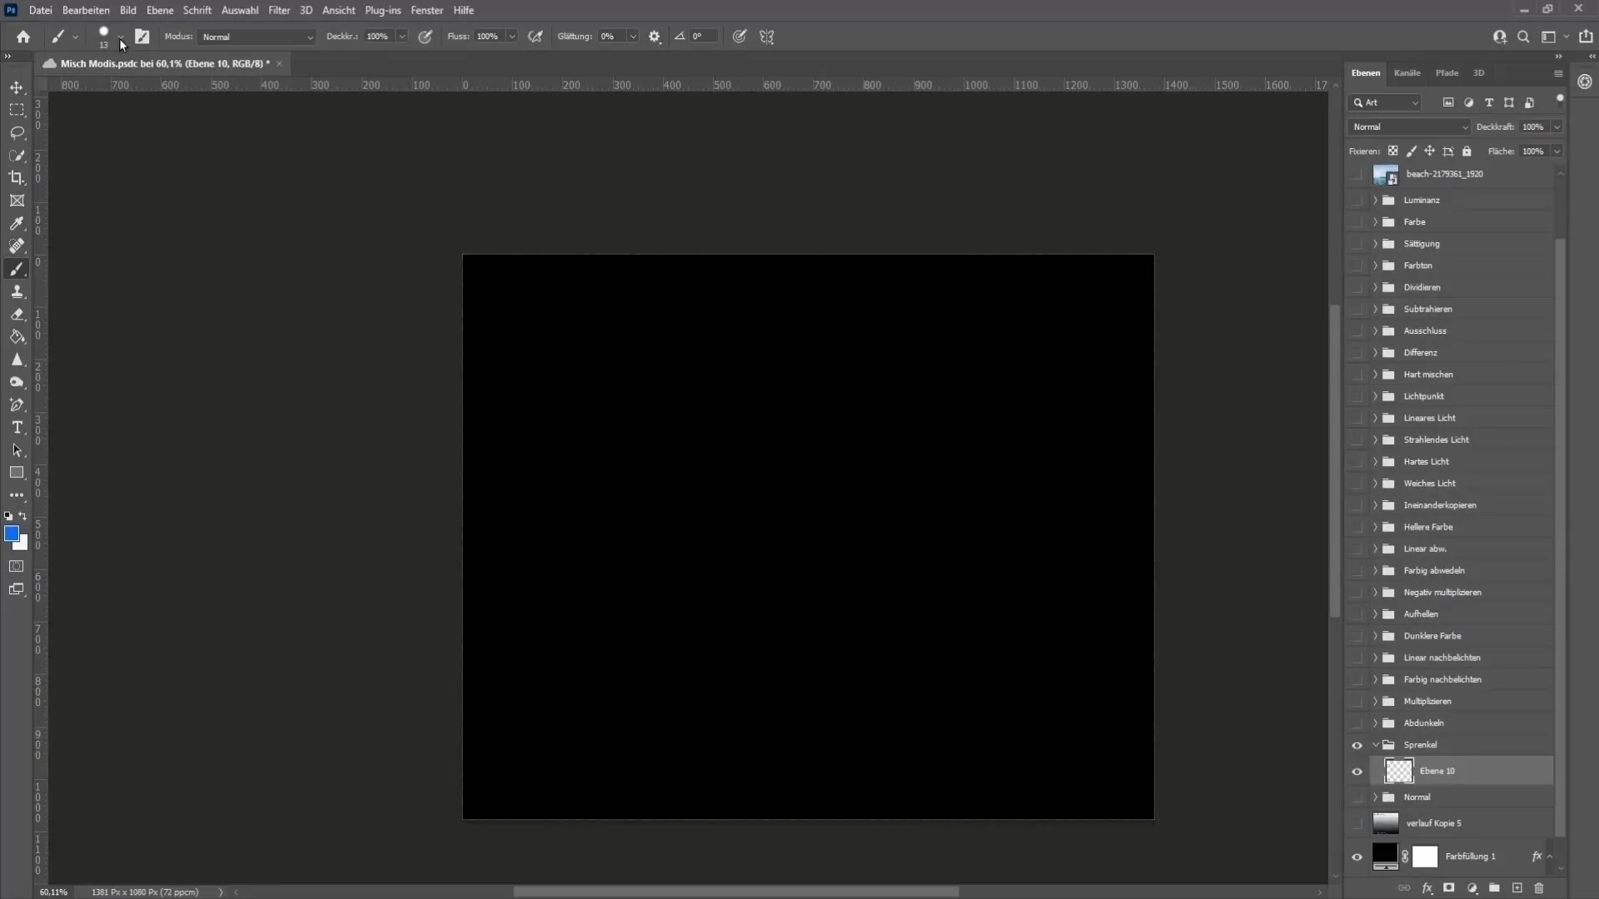Expand the Multiplizieren layer group

pos(1372,702)
